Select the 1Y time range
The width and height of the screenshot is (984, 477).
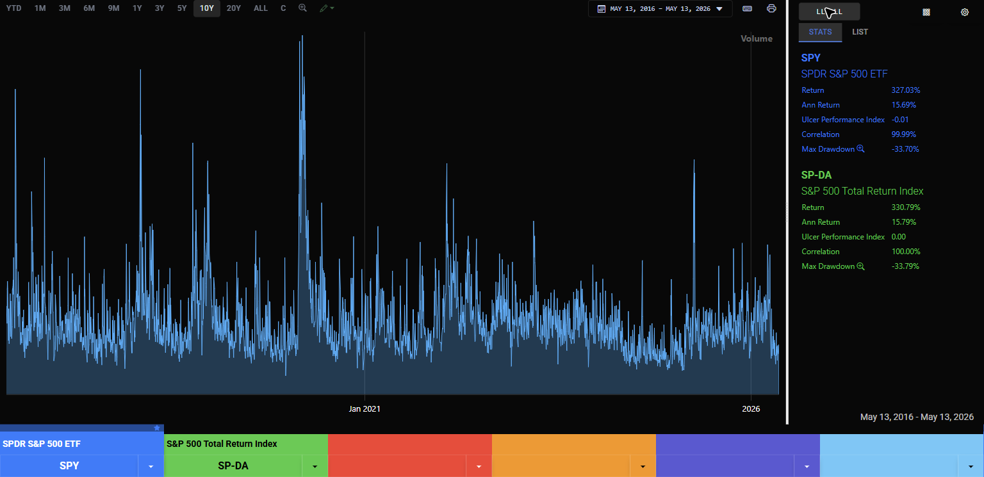[137, 8]
